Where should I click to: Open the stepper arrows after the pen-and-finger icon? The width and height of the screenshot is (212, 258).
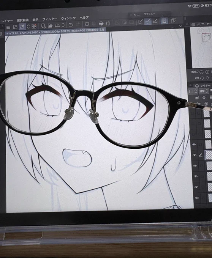tap(28, 27)
